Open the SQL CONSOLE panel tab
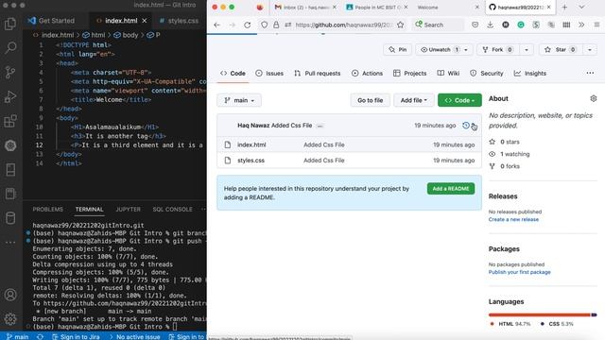The height and width of the screenshot is (340, 605). pyautogui.click(x=172, y=210)
